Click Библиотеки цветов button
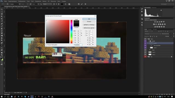The width and height of the screenshot is (175, 98). (x=89, y=28)
